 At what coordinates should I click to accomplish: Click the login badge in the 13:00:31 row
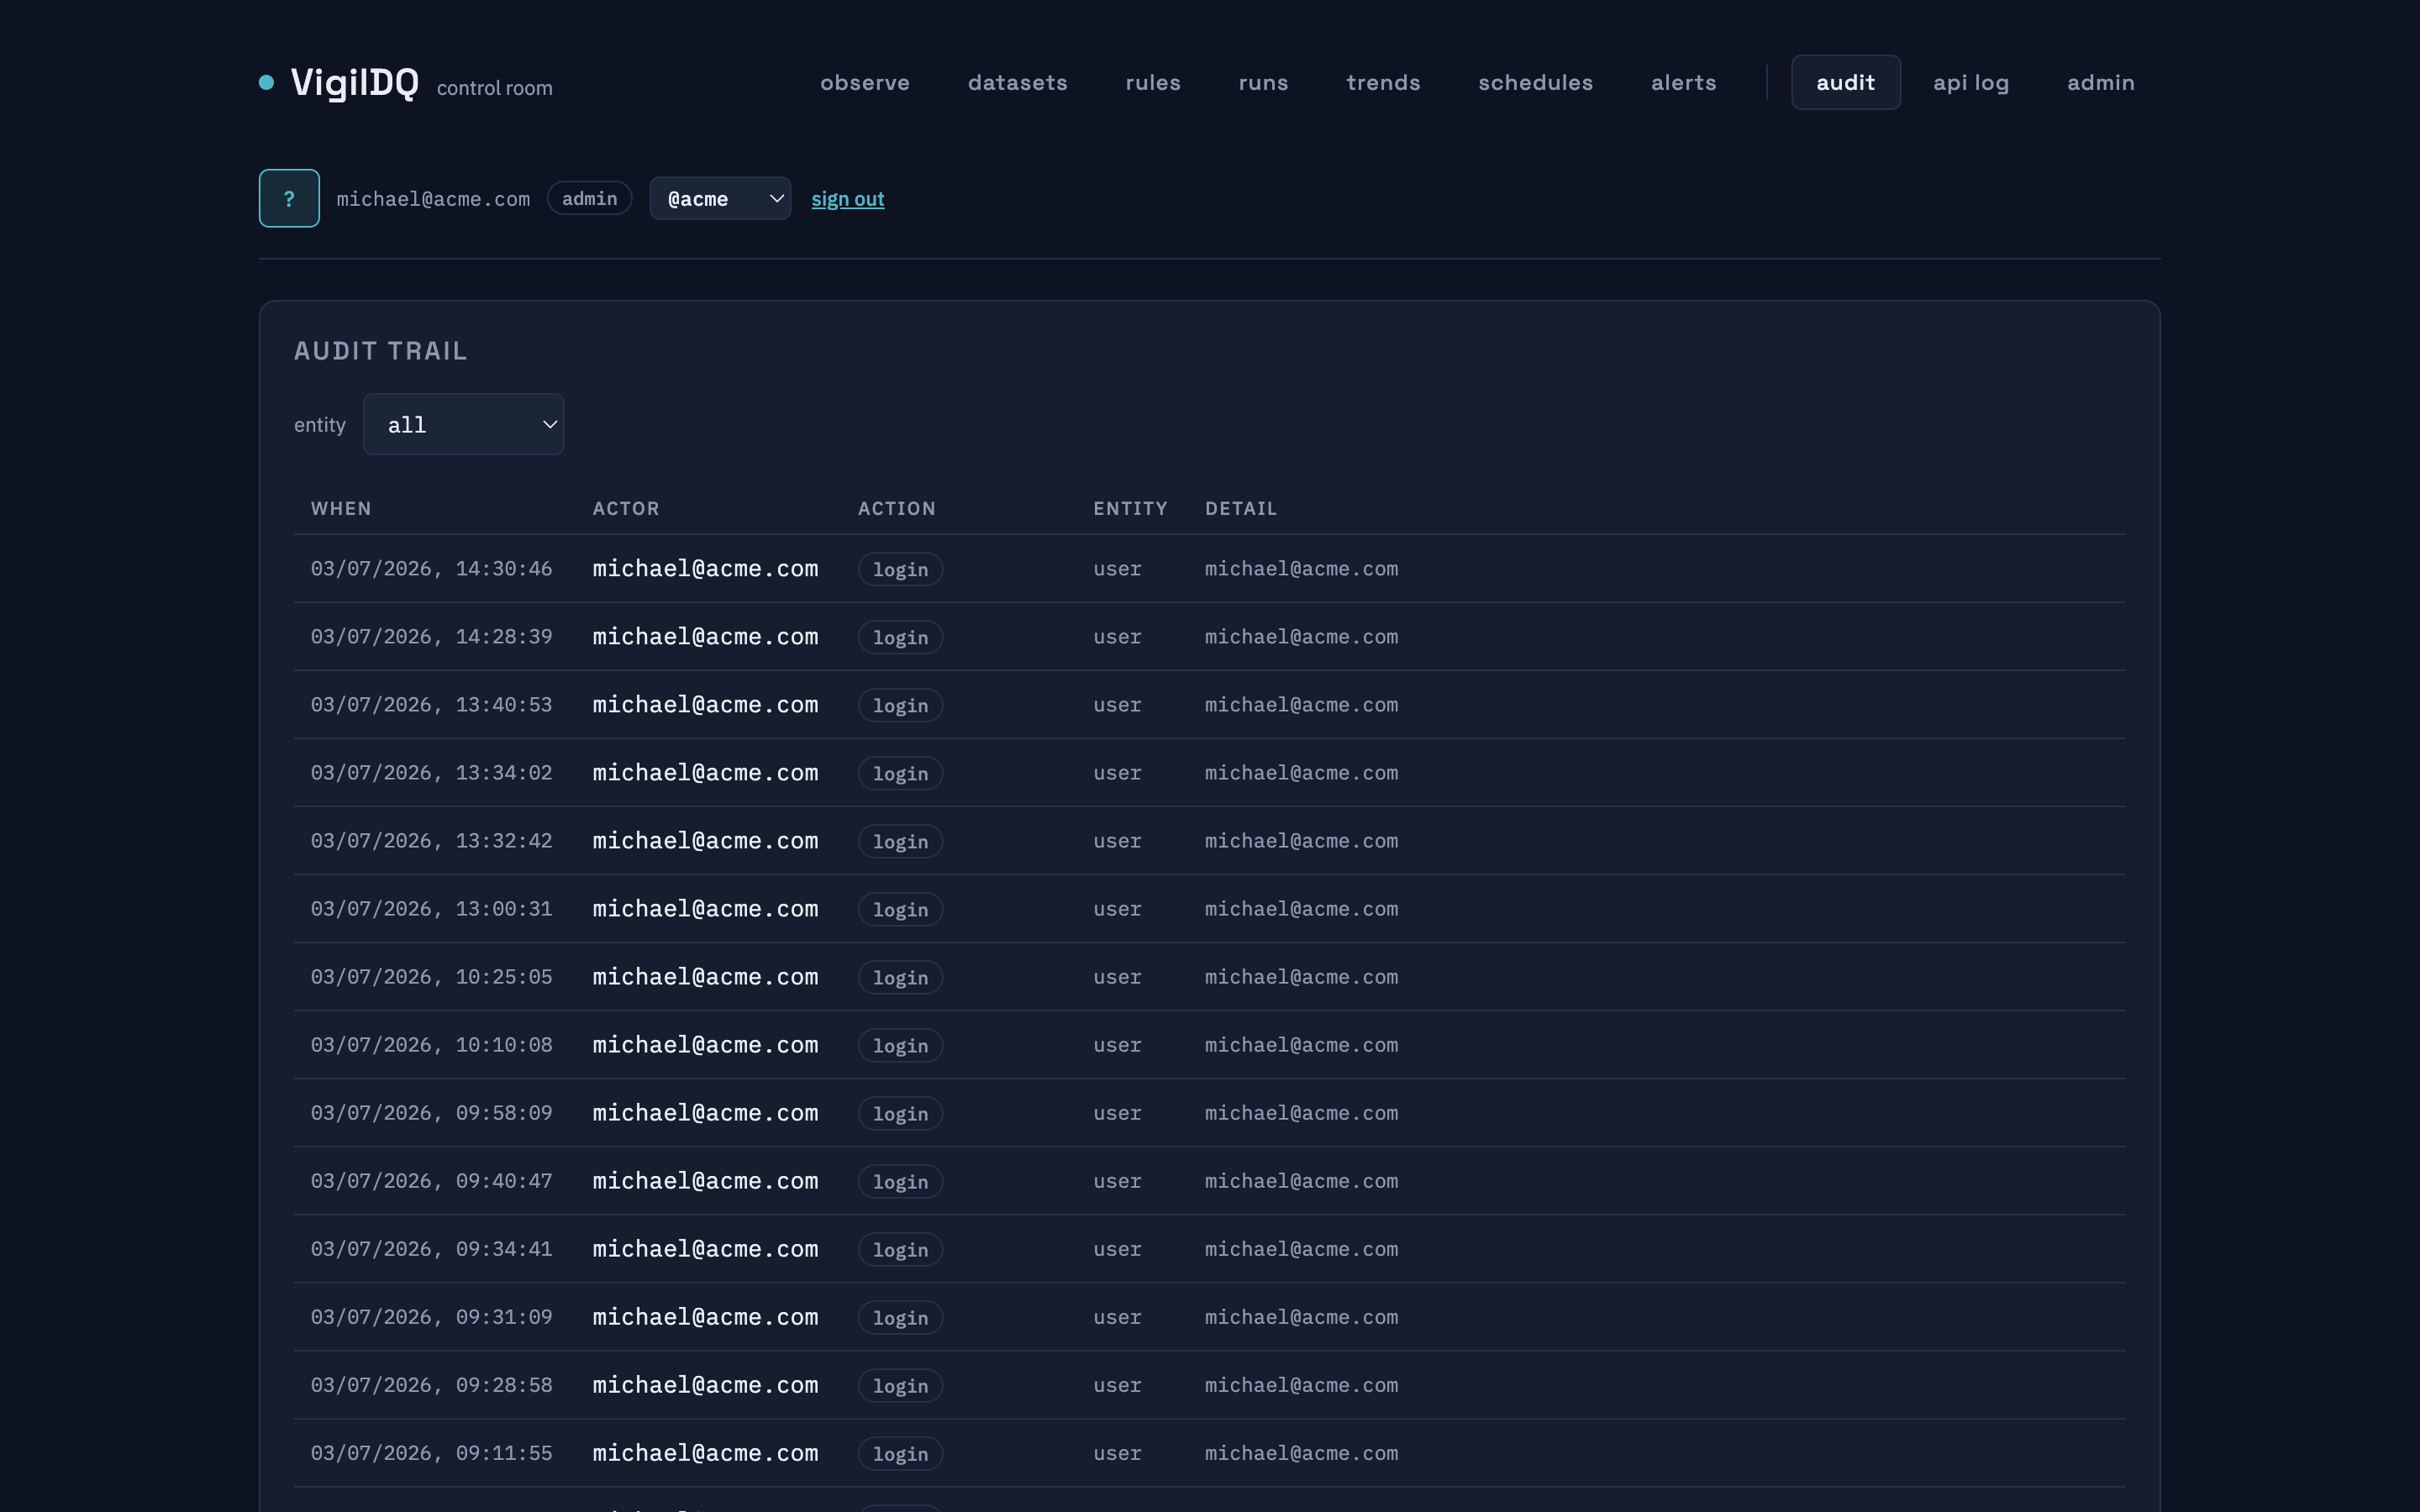click(x=900, y=909)
